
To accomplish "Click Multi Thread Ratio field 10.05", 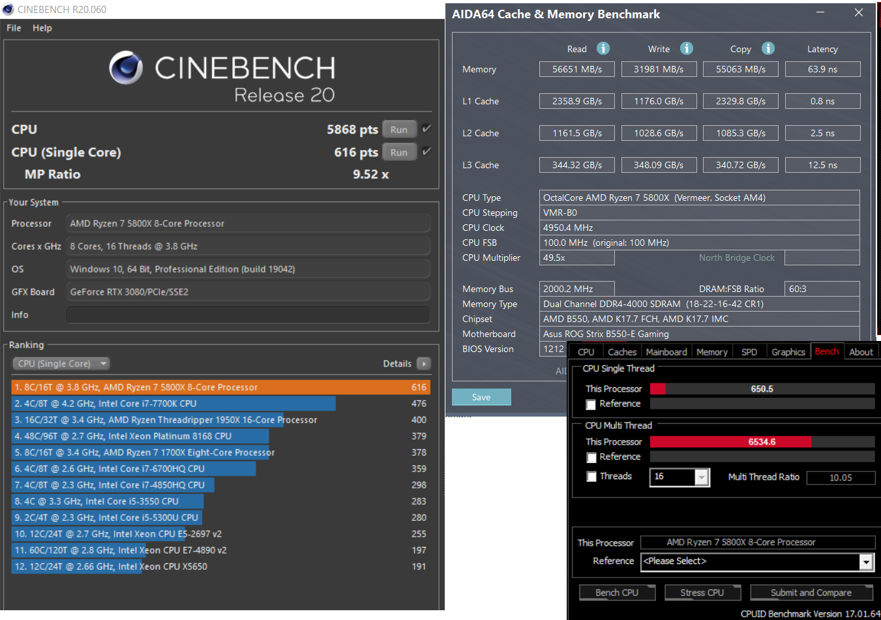I will (x=841, y=478).
